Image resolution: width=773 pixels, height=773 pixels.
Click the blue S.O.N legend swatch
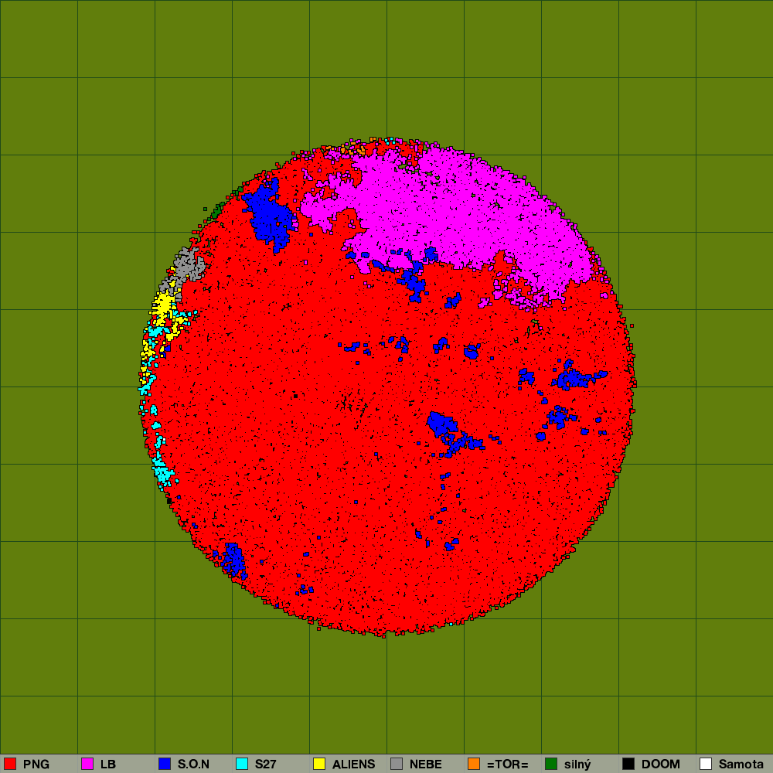tap(165, 764)
